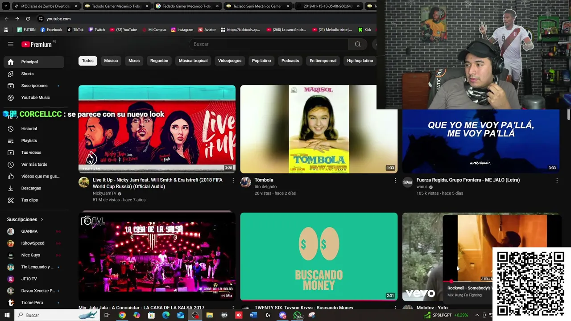571x321 pixels.
Task: Switch to the Teclado Semi Mecánico Gamer tab
Action: pyautogui.click(x=257, y=6)
